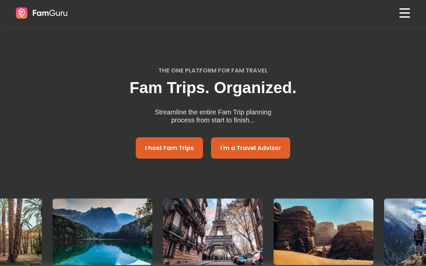Screen dimensions: 426x266
Task: Click the tagline THE ONE PLATFORM FOR FAM TRAVEL
Action: [213, 70]
